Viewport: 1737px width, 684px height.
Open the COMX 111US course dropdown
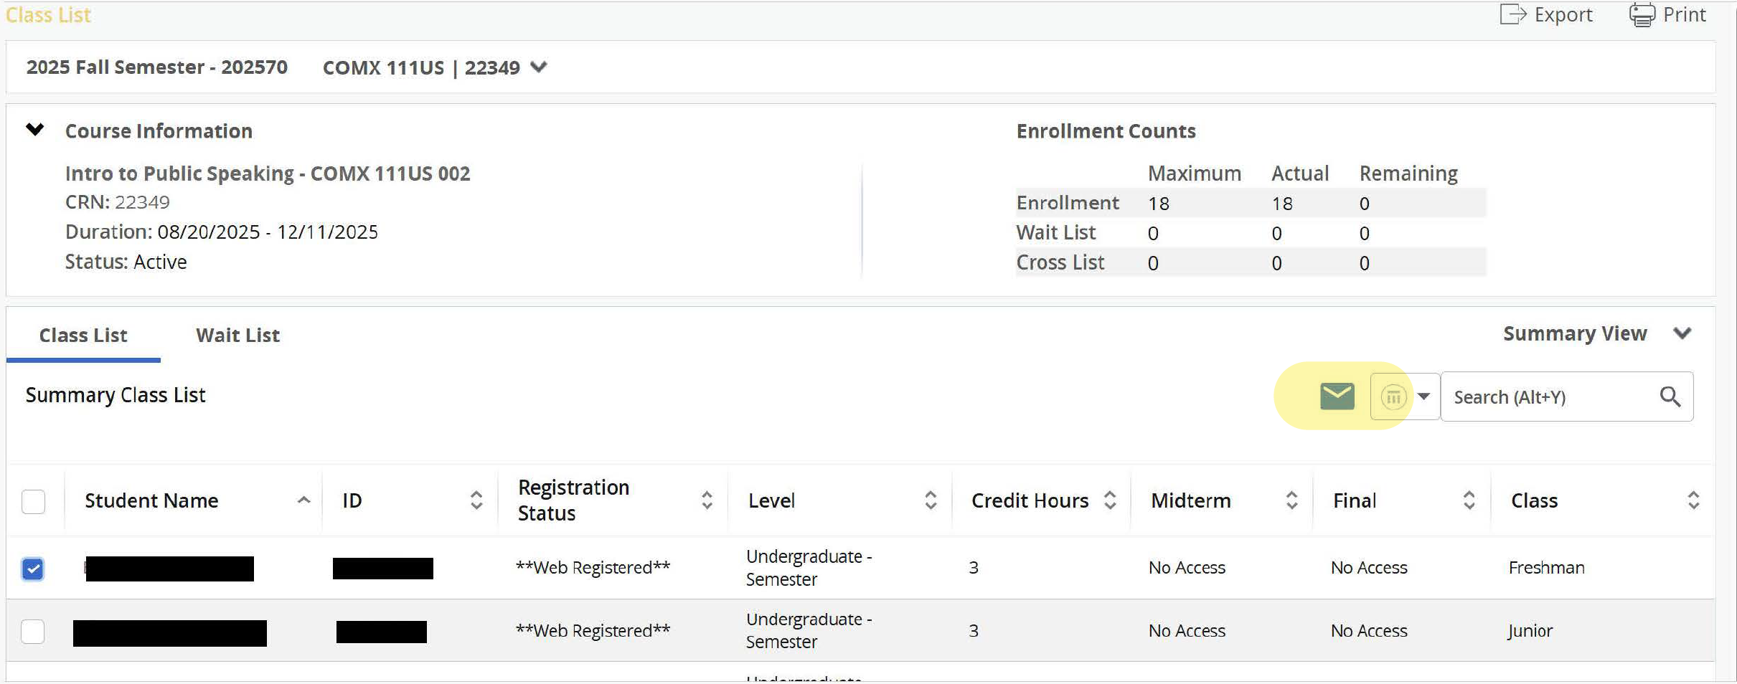539,67
